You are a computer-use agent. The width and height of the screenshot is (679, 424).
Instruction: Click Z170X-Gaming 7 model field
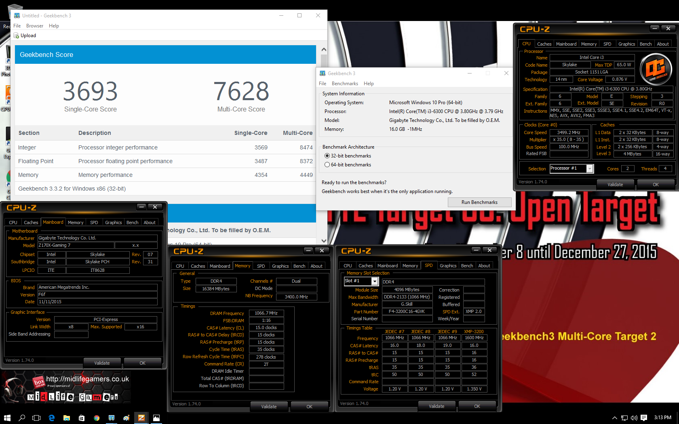76,246
